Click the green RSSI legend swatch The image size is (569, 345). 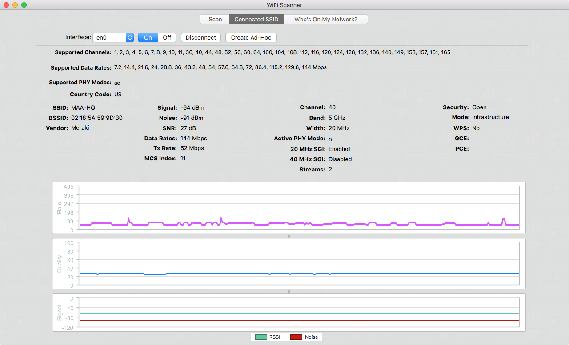(x=260, y=337)
